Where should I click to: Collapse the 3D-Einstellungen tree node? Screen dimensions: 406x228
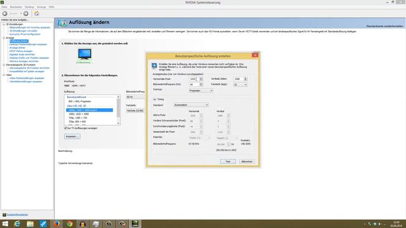coord(4,24)
